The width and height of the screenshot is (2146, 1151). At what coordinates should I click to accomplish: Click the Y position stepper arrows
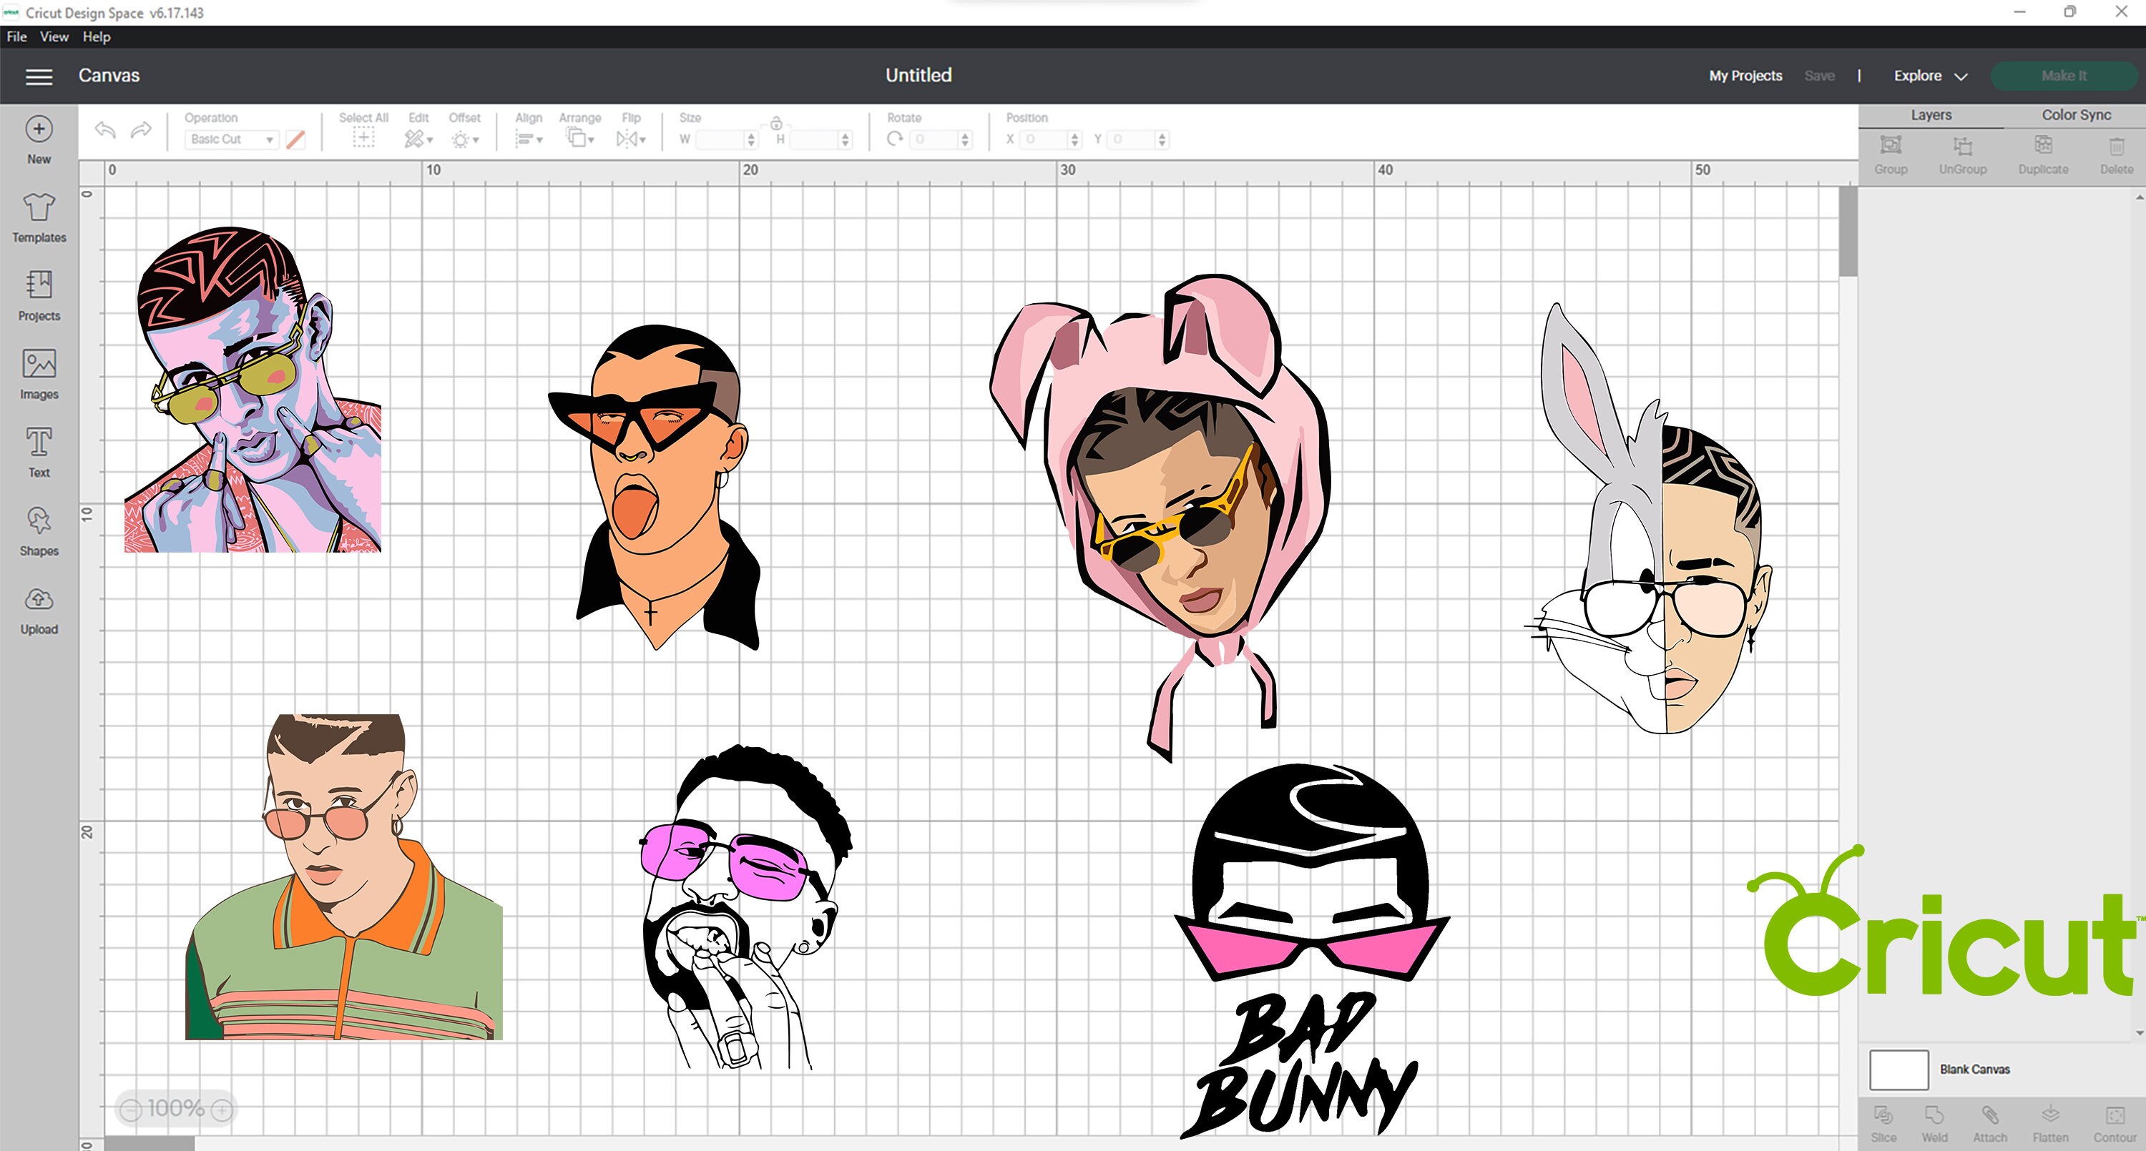[1162, 139]
